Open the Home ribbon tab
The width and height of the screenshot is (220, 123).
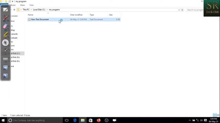[13, 5]
